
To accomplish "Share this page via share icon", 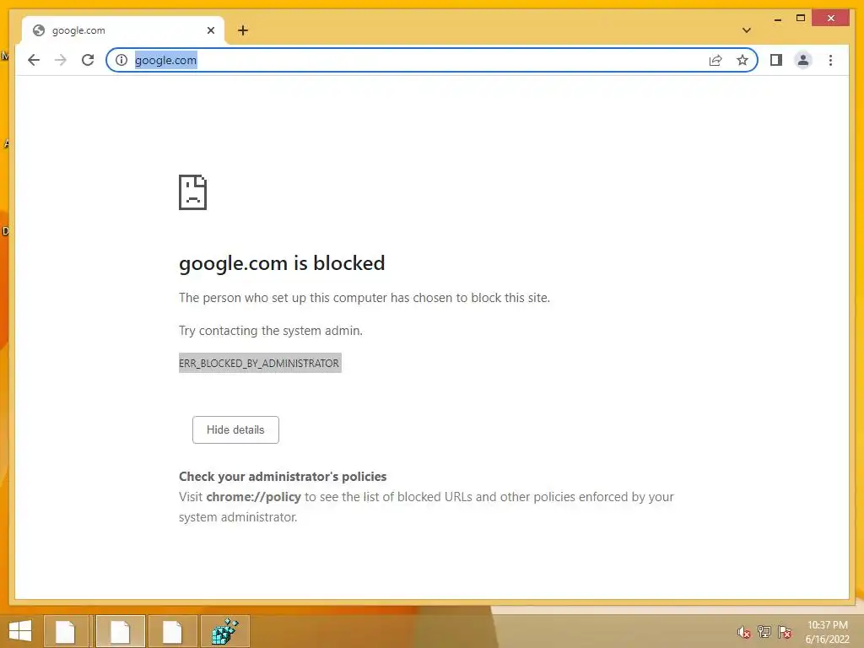I will (x=715, y=60).
